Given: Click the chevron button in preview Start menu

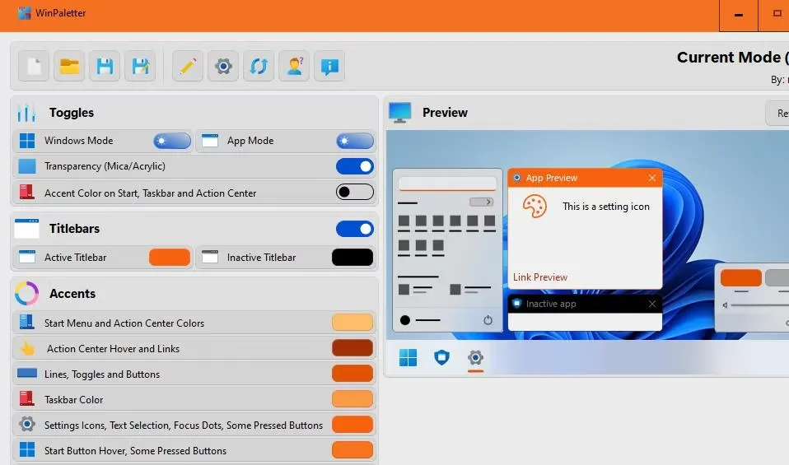Looking at the screenshot, I should point(482,202).
